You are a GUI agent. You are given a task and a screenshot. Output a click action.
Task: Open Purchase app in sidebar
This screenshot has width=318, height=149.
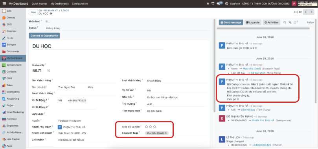13,119
